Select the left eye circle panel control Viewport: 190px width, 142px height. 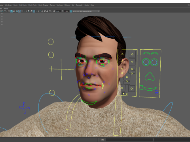point(146,62)
